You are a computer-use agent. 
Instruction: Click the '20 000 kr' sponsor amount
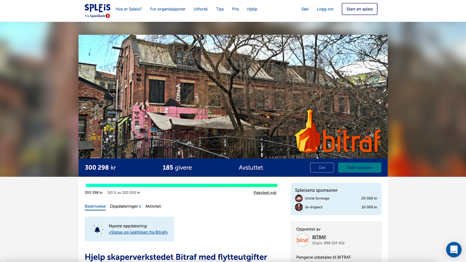click(369, 198)
